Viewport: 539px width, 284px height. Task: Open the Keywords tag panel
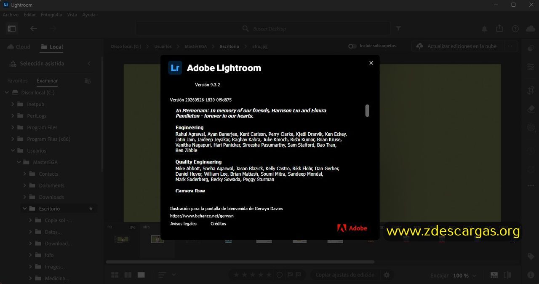[x=531, y=257]
